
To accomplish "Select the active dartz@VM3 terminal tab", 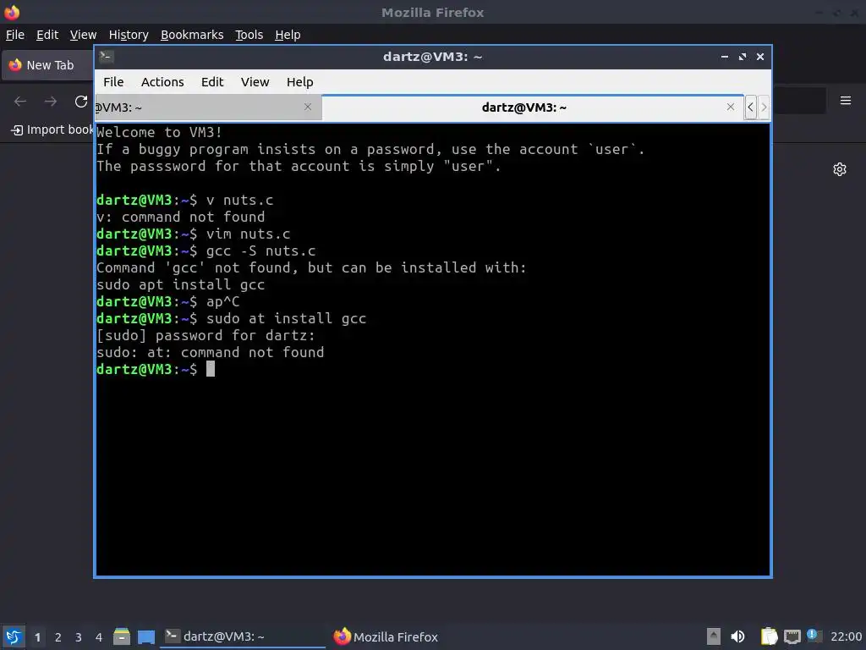I will 523,107.
